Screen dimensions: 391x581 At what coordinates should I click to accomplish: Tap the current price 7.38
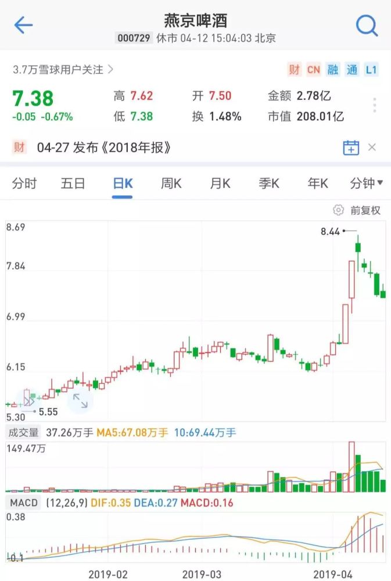pos(33,99)
